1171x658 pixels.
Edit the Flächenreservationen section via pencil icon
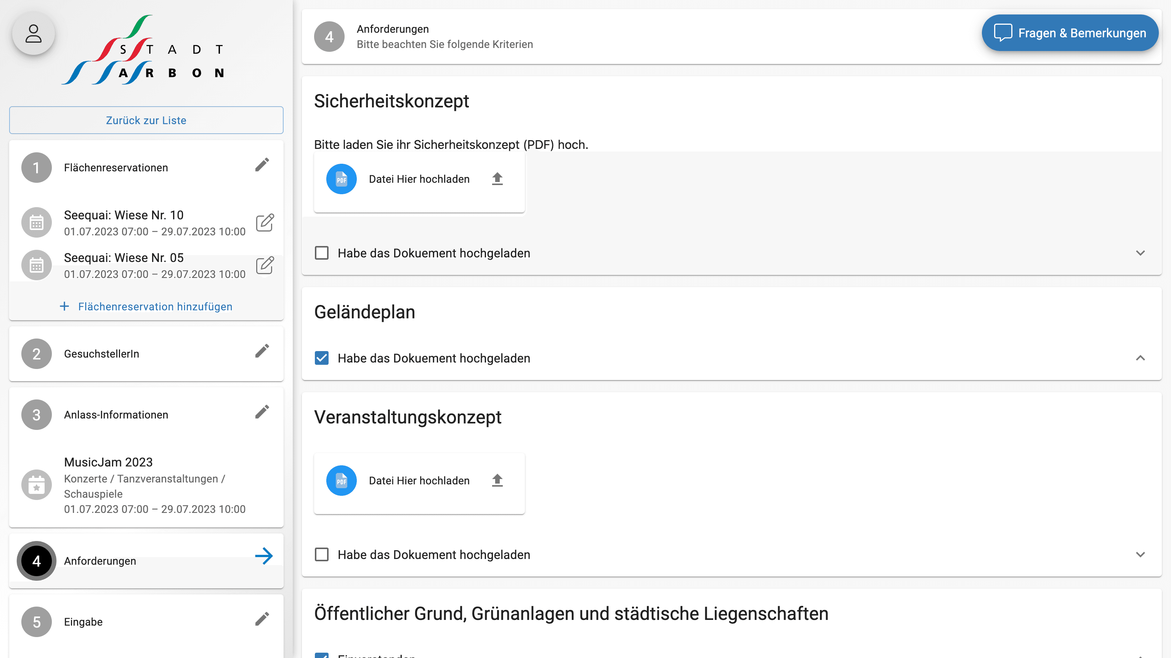pos(262,165)
